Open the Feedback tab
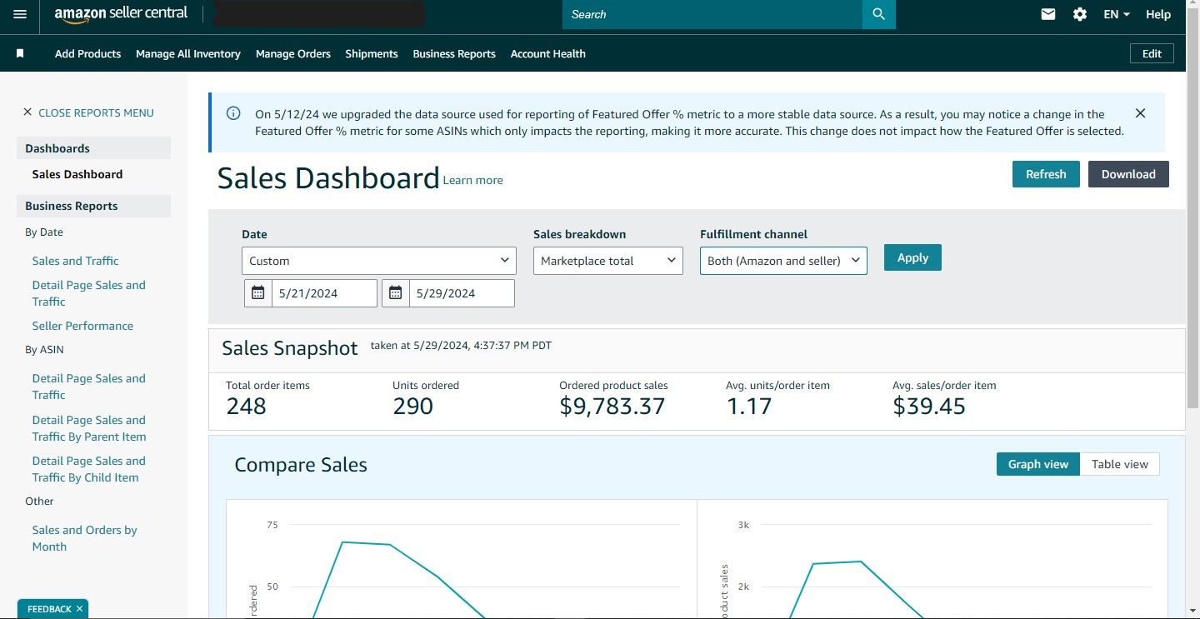Image resolution: width=1200 pixels, height=619 pixels. coord(49,609)
